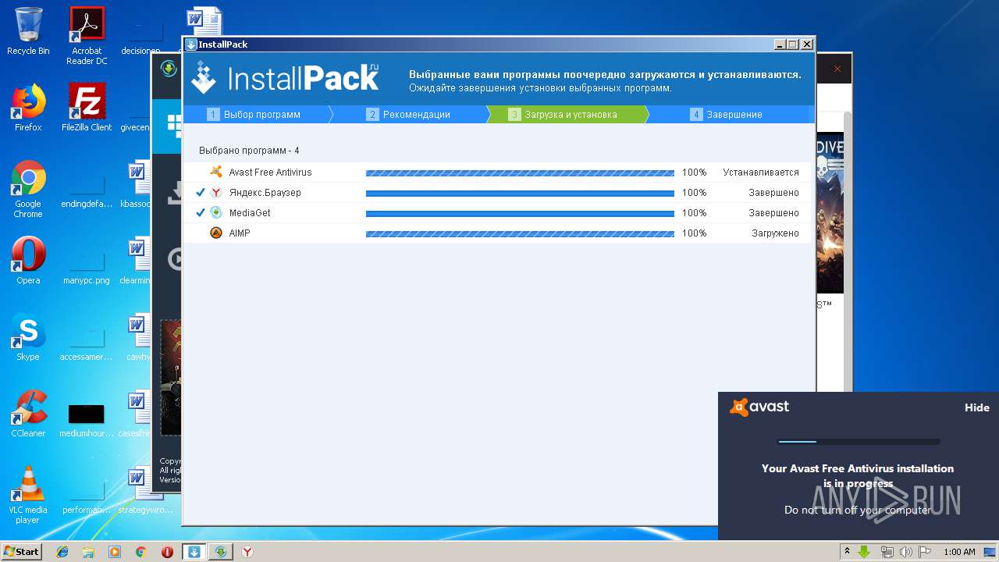Screen dimensions: 999x562
Task: Click the MediaGet checkmark
Action: 201,213
